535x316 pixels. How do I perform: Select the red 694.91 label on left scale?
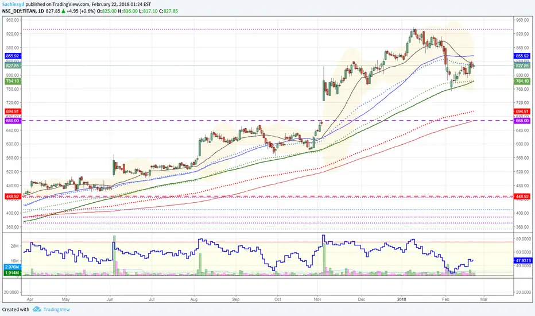click(x=13, y=111)
